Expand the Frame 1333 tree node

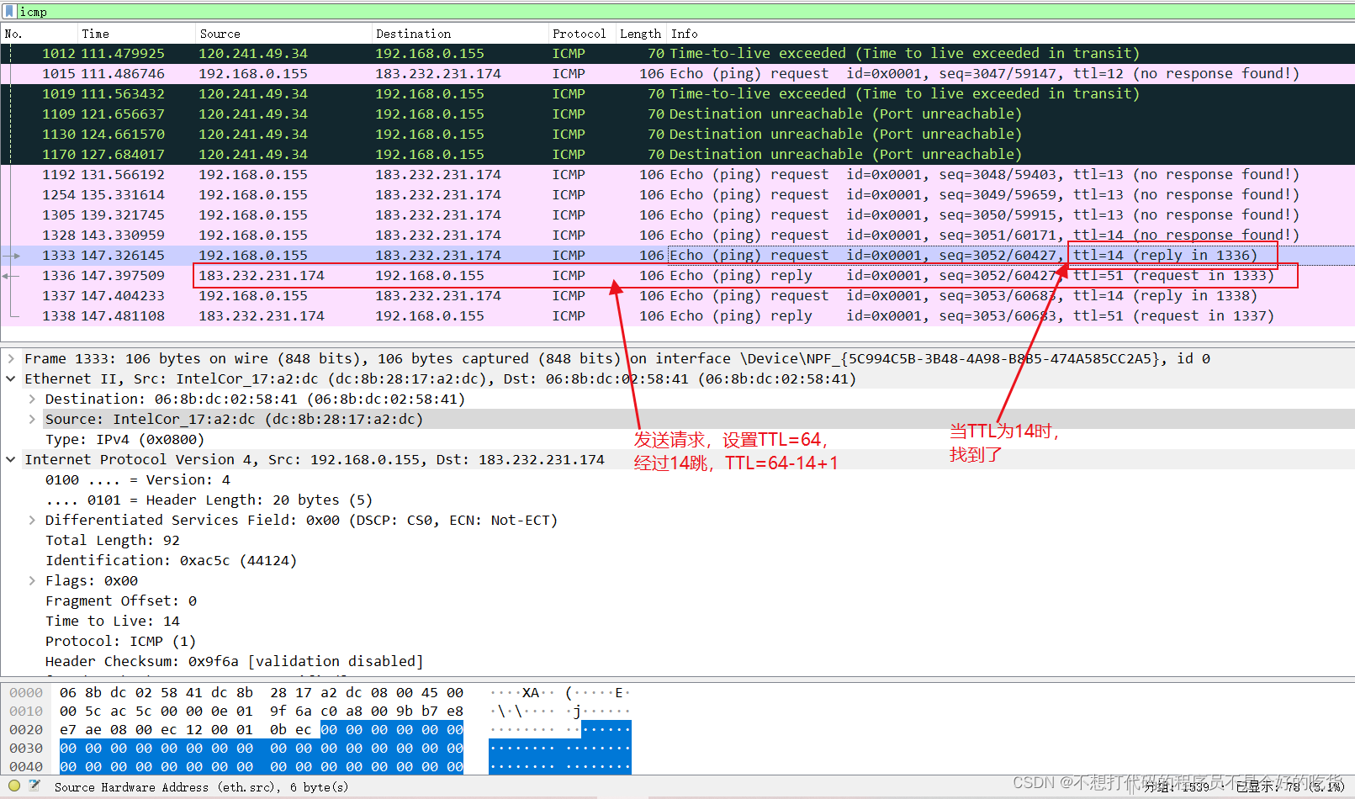tap(11, 358)
